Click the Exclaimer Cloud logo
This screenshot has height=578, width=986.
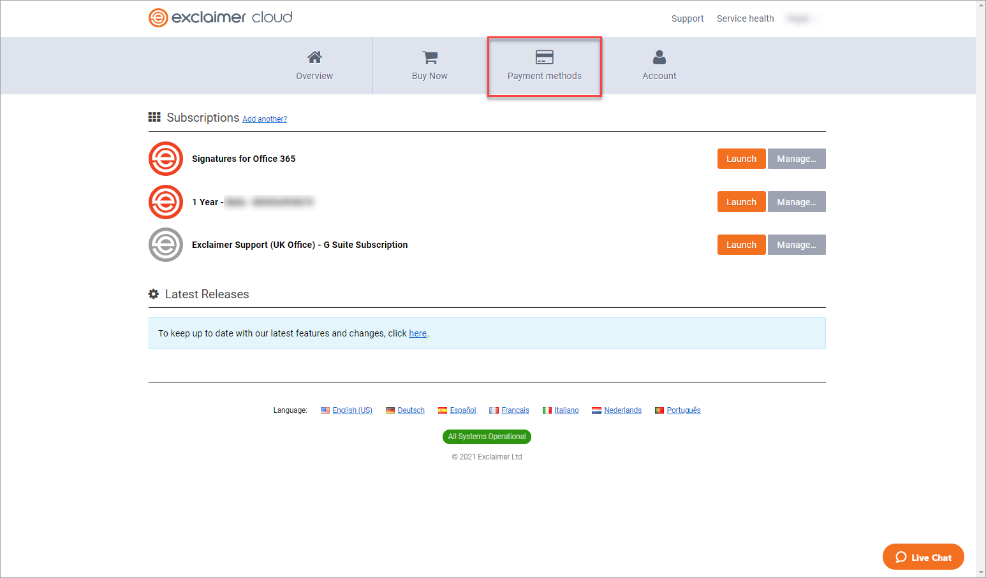(220, 17)
